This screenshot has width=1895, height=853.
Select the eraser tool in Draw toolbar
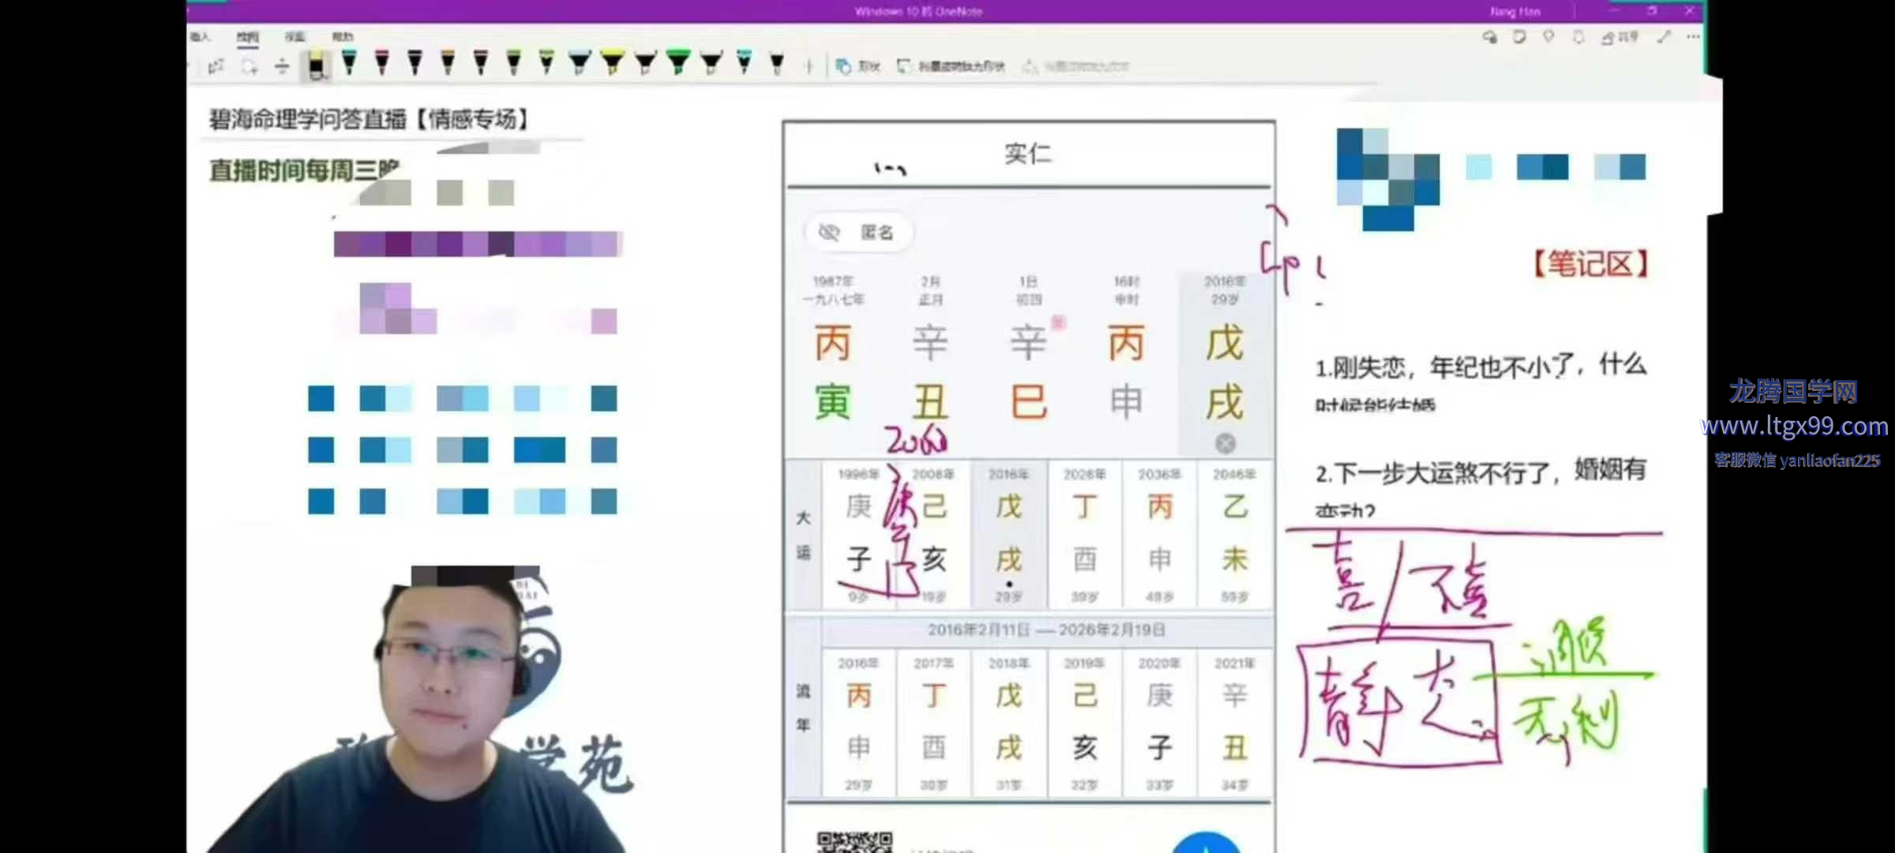coord(316,66)
